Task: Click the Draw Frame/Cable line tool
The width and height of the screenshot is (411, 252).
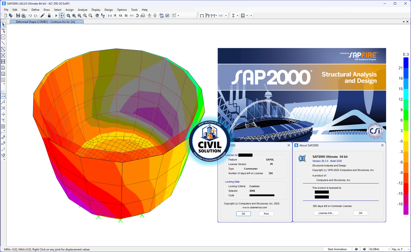Action: (3, 43)
